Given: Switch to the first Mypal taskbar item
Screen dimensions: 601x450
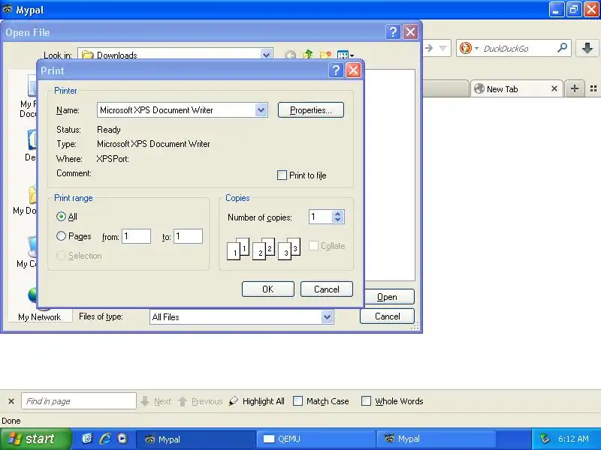Looking at the screenshot, I should pos(196,439).
